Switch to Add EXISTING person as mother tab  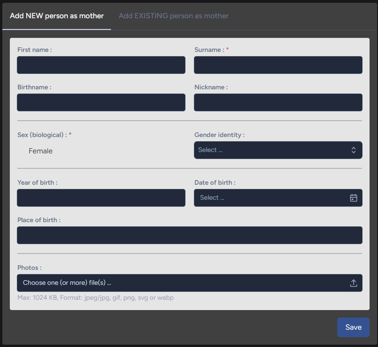173,16
